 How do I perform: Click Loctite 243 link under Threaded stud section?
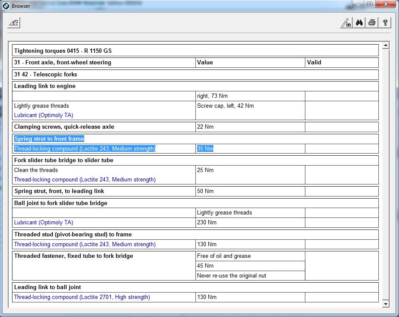pyautogui.click(x=85, y=244)
